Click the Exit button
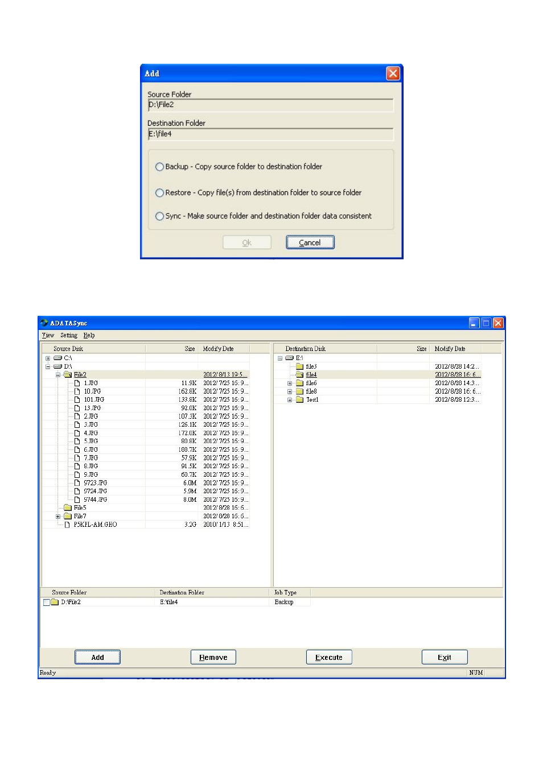 tap(445, 657)
